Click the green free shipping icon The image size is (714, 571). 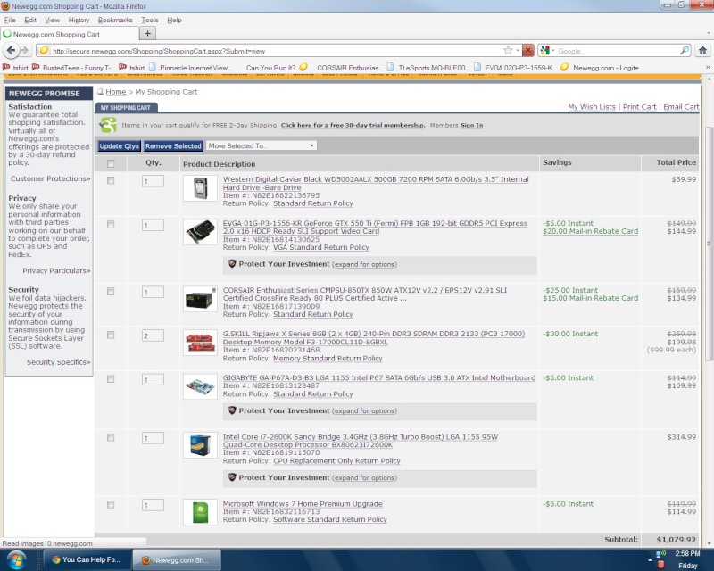tap(108, 125)
